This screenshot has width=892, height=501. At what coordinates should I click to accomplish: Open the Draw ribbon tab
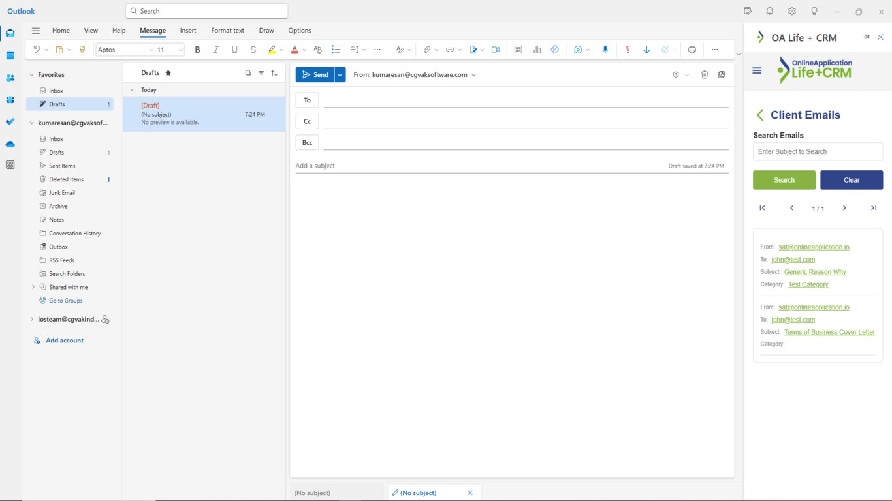click(x=266, y=31)
